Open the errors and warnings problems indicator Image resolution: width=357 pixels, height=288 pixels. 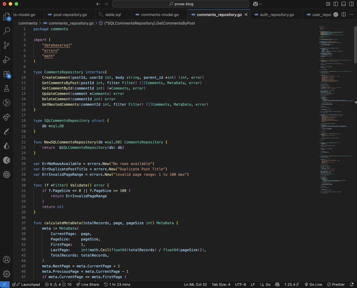[x=59, y=284]
